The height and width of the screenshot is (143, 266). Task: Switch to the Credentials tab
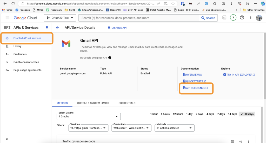pyautogui.click(x=127, y=103)
